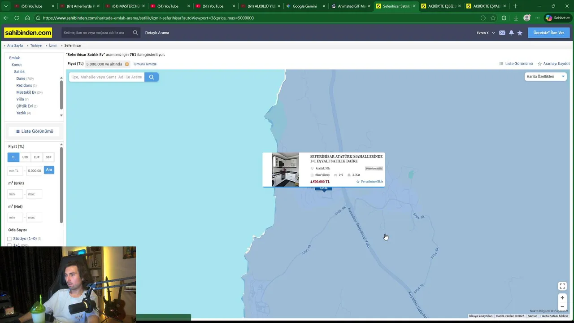This screenshot has width=574, height=323.
Task: Add page to browser favorites star
Action: pos(493,18)
